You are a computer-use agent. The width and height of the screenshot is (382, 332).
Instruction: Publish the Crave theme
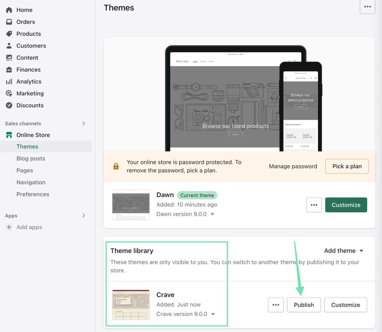[x=304, y=305]
